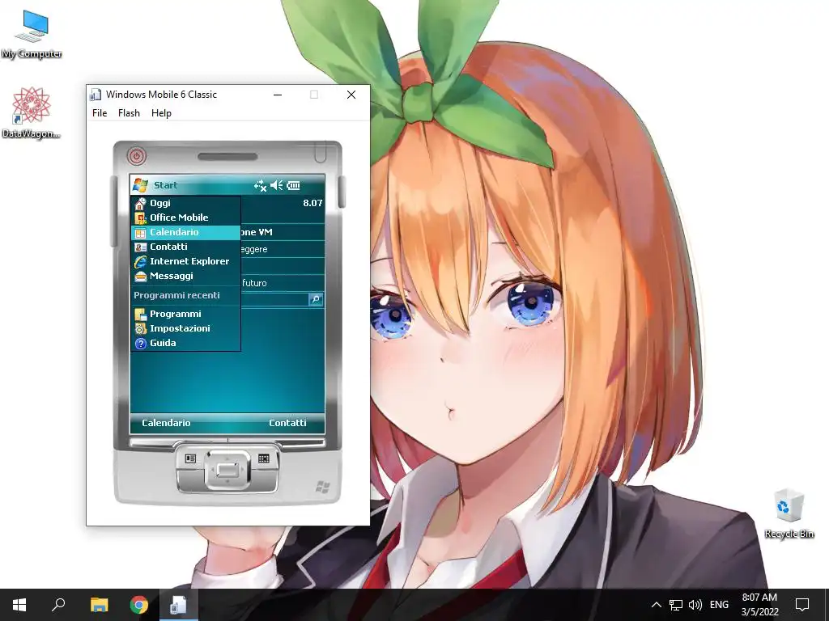
Task: Click the connectivity status icon
Action: [x=260, y=185]
